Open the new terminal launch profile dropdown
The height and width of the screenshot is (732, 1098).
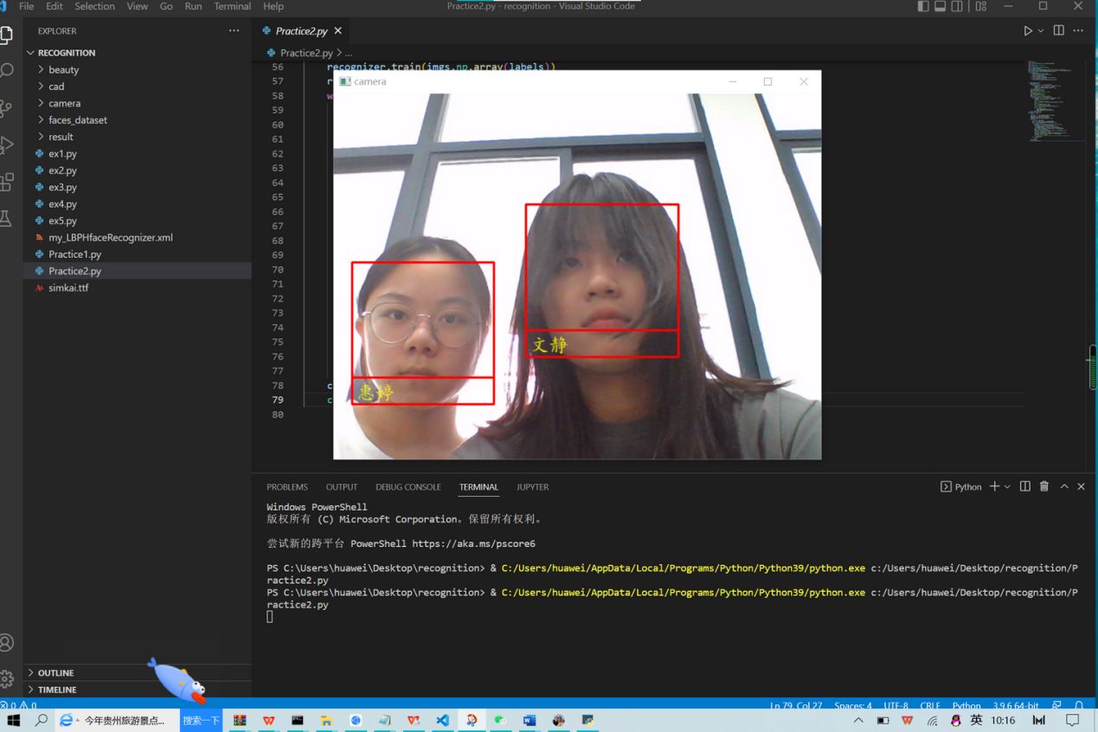[x=1007, y=487]
